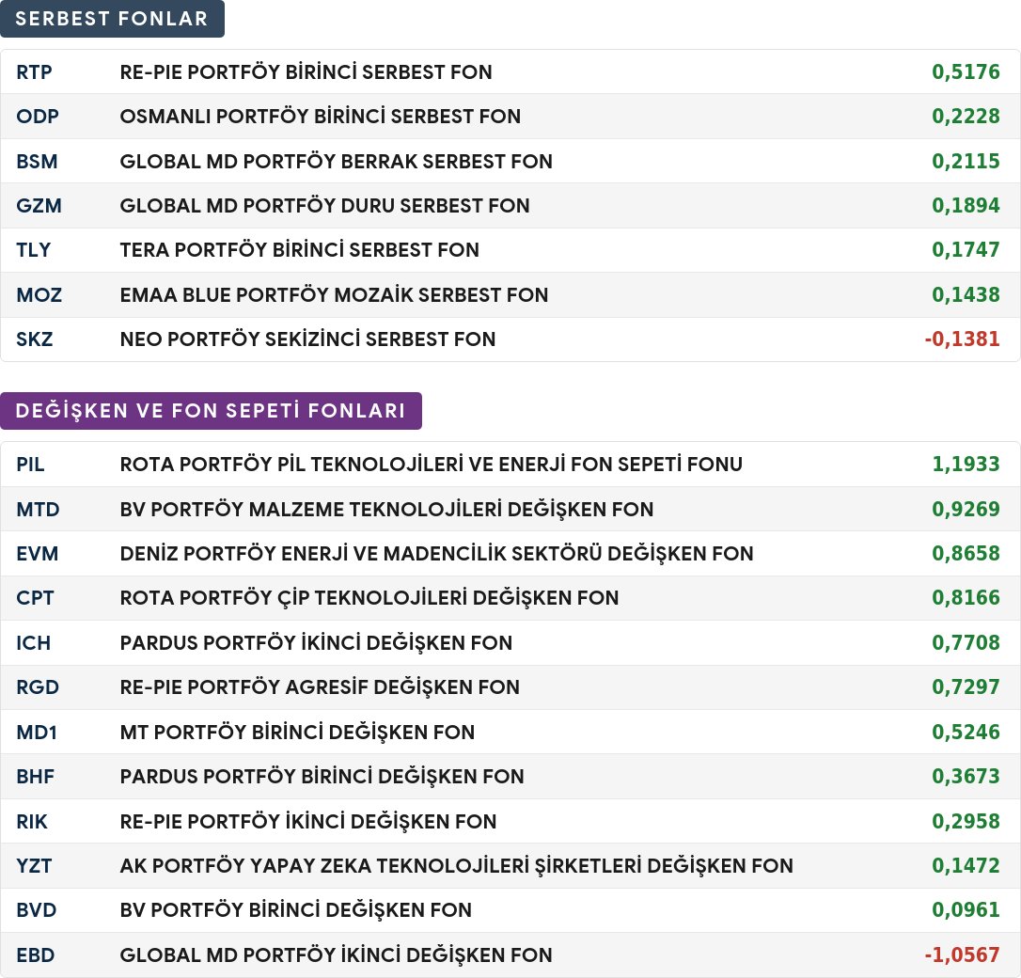This screenshot has width=1021, height=978.
Task: Select ROTA PORTFÖY ÇİP TEKNOLOJİLERİ DEĞİŞKEN FON
Action: pyautogui.click(x=369, y=598)
